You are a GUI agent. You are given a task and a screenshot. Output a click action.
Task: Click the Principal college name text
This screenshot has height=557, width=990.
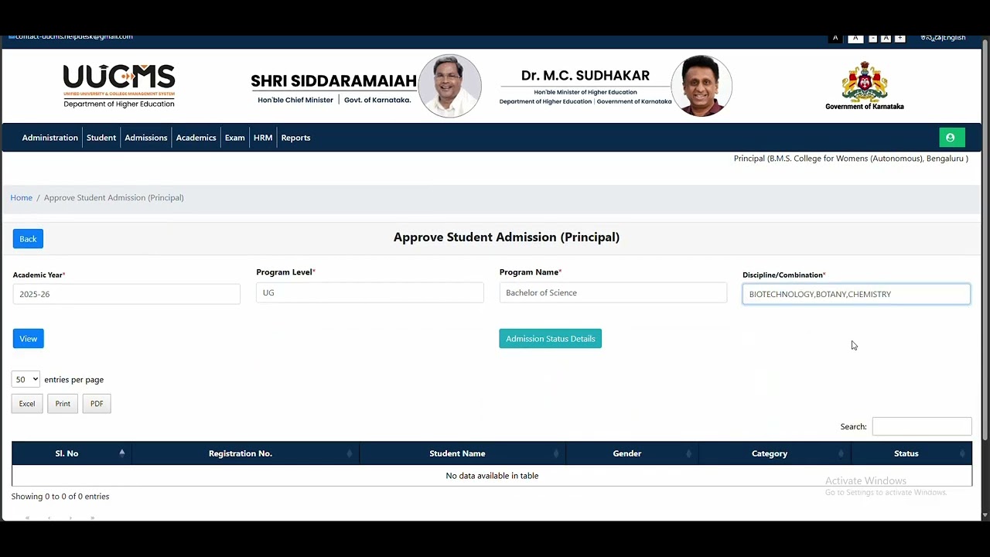[x=851, y=159]
